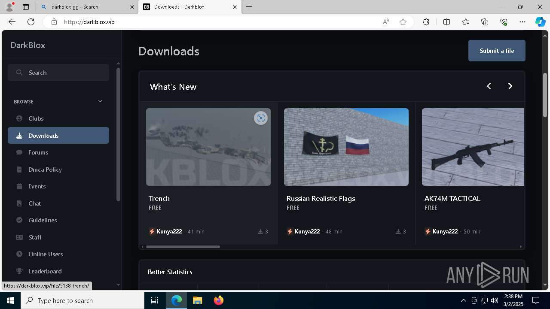The height and width of the screenshot is (309, 550).
Task: Open the Favorites list icon
Action: coord(466,22)
